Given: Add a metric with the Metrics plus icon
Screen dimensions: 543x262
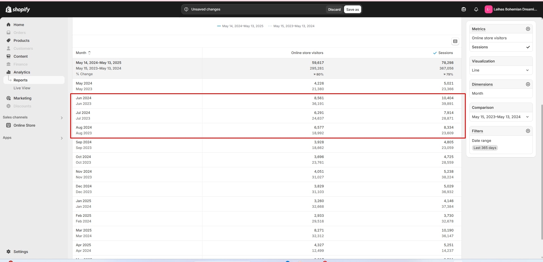Looking at the screenshot, I should (x=528, y=29).
